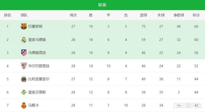Viewport: 205px width, 112px height.
Task: Click the 皇家贝蒂斯 team name
Action: pos(37,92)
